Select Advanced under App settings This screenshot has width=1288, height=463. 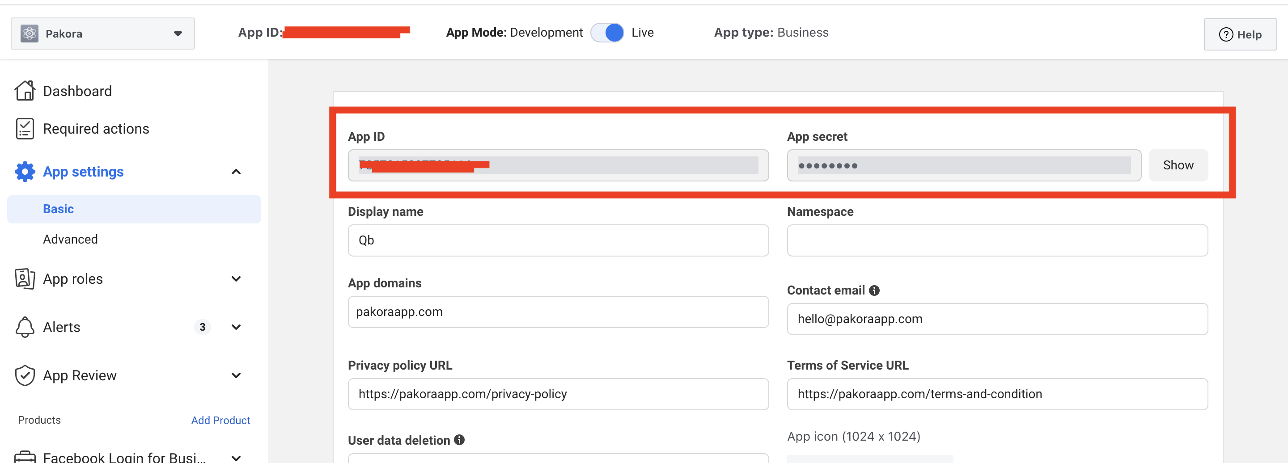tap(71, 239)
